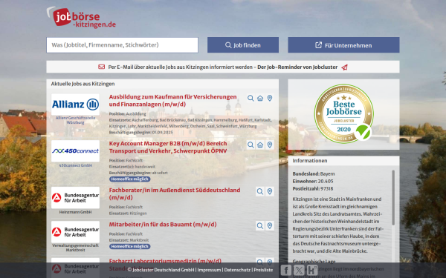The image size is (446, 278).
Task: Click the magnifier icon for Fachberater/in job
Action: tap(260, 191)
